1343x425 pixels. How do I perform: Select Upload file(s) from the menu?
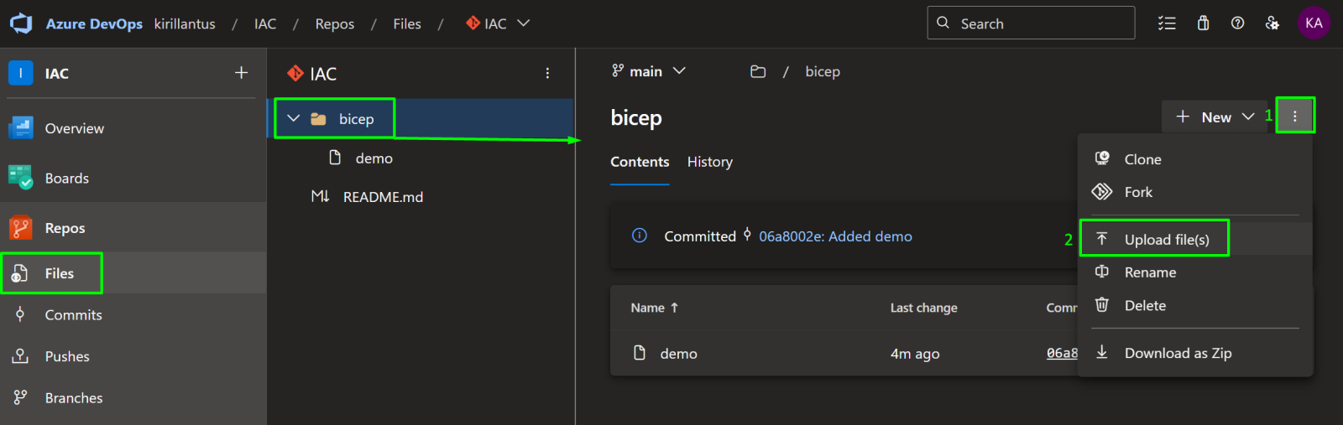click(1166, 240)
